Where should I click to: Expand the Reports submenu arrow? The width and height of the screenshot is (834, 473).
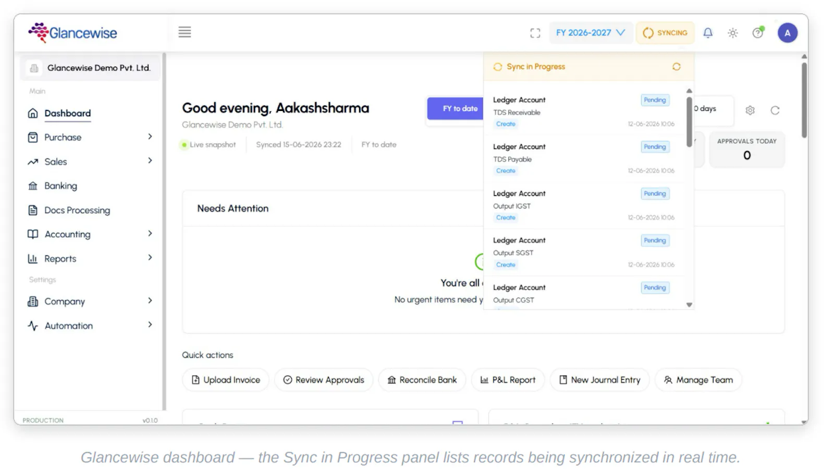click(150, 257)
